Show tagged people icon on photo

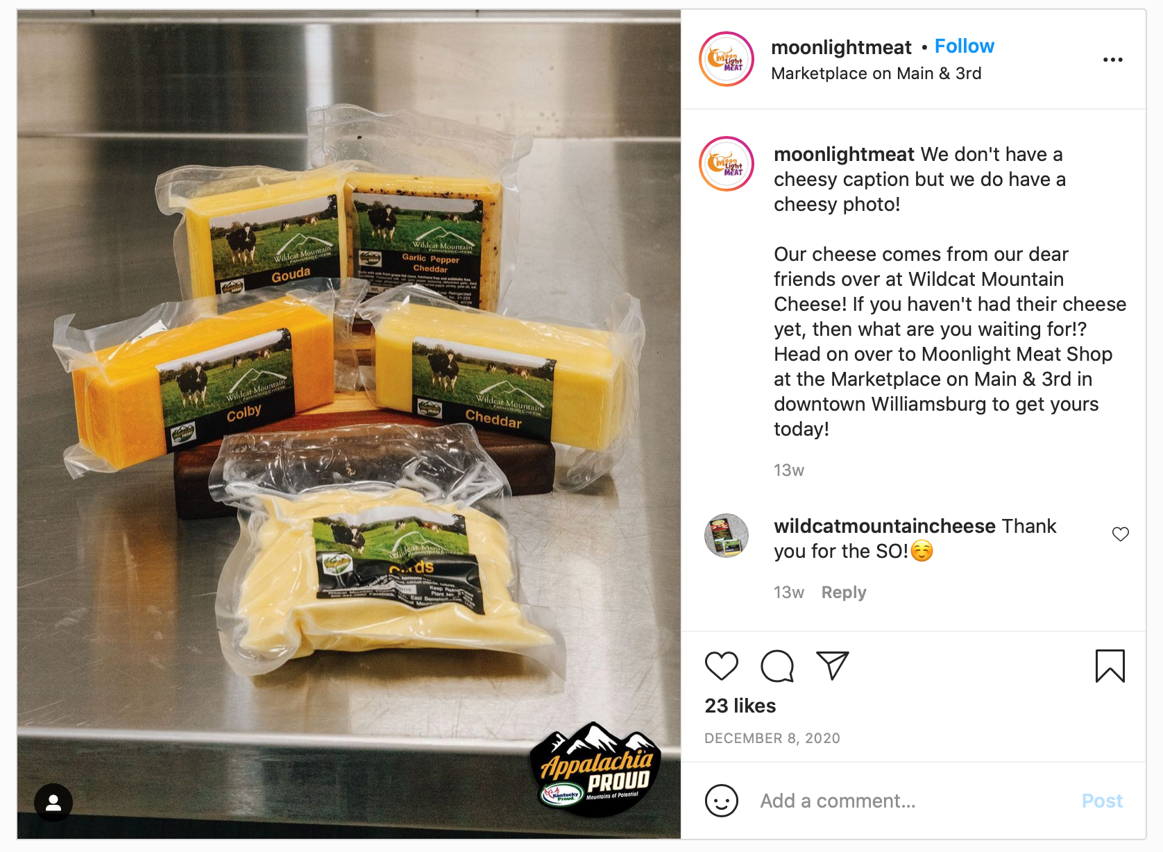(53, 803)
